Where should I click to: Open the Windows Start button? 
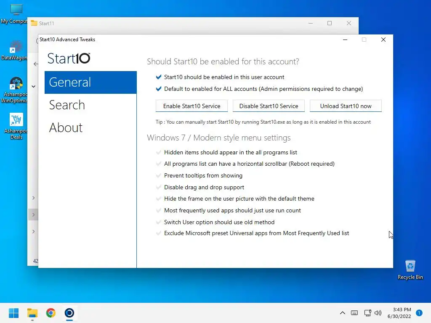(x=13, y=313)
